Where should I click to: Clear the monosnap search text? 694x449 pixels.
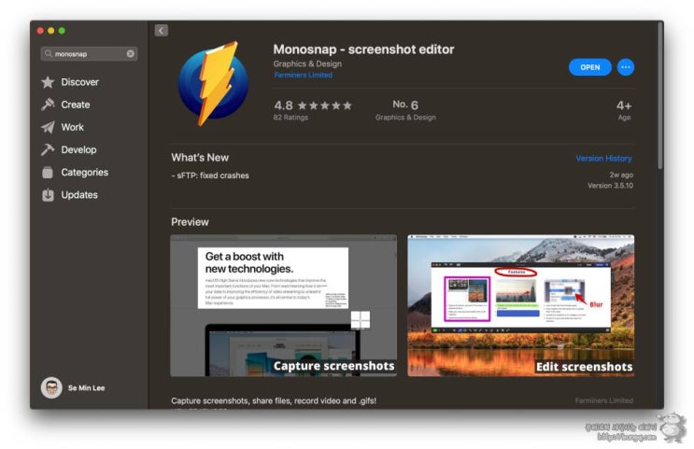(x=131, y=53)
